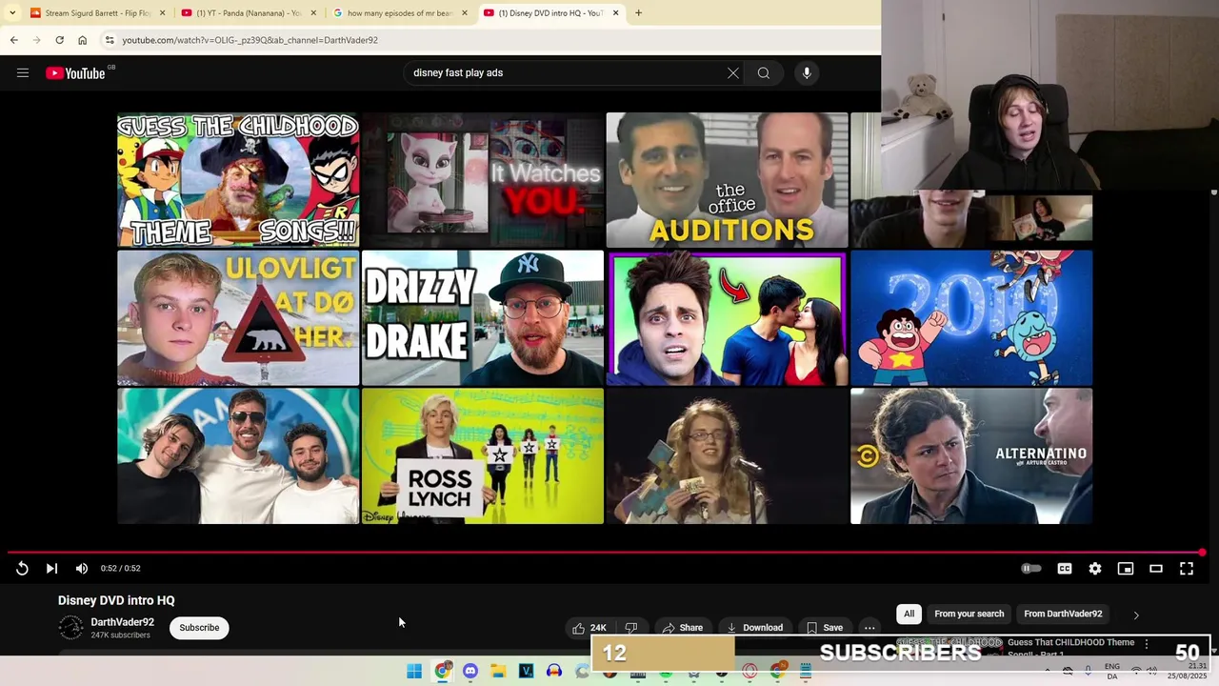
Task: Toggle theater mode view
Action: click(x=1156, y=569)
